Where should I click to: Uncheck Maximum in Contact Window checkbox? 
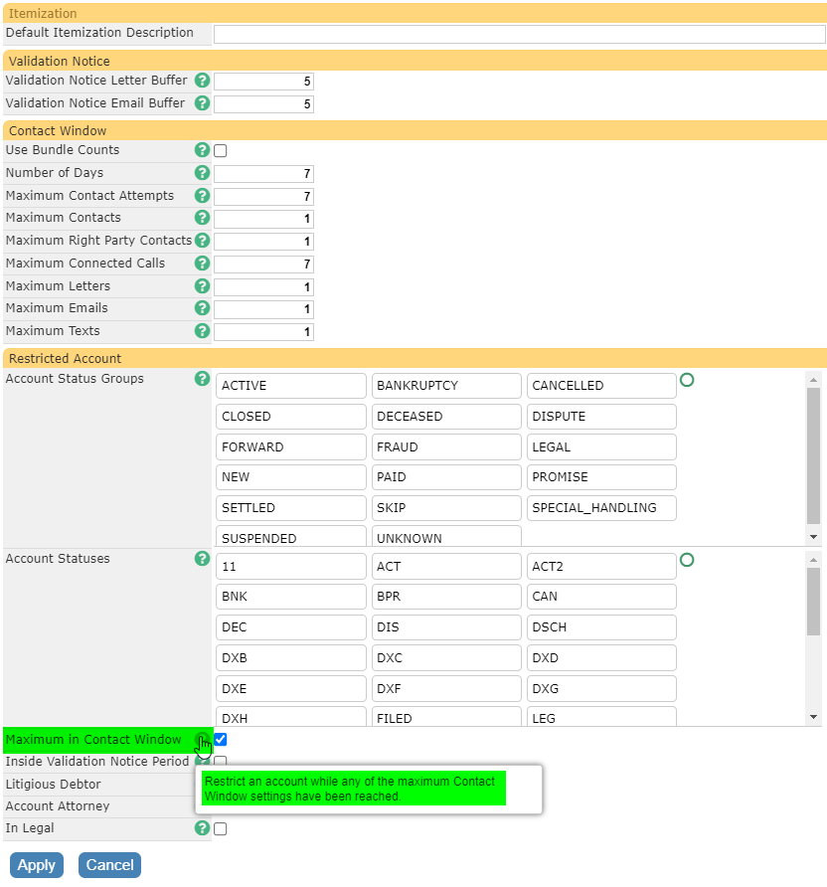221,740
